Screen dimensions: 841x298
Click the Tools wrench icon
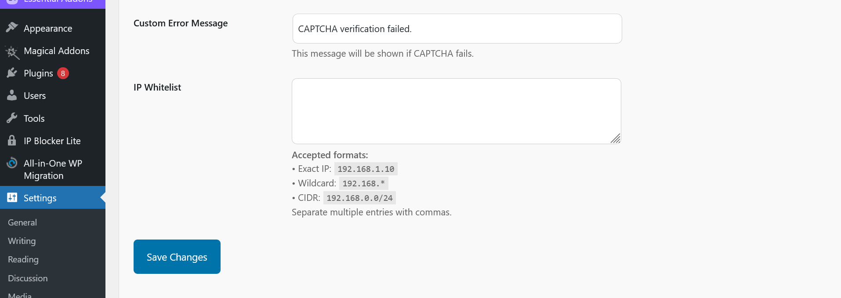pyautogui.click(x=12, y=118)
